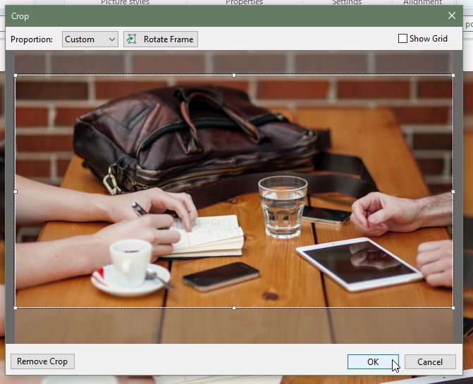Image resolution: width=473 pixels, height=384 pixels.
Task: Click the darkened area below the crop frame
Action: 234,326
